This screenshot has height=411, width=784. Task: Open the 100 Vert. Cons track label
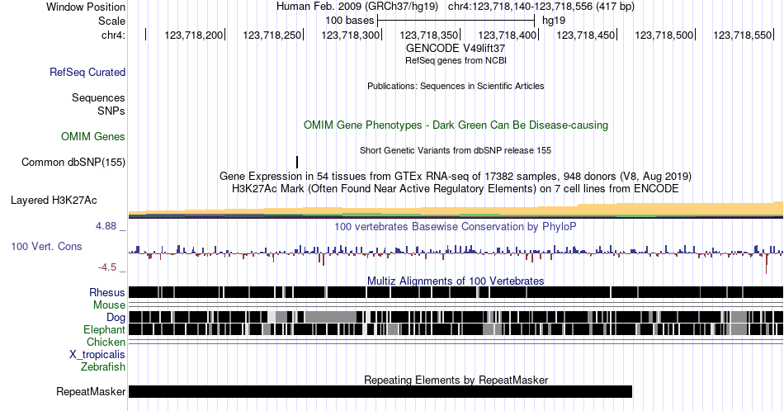[46, 246]
